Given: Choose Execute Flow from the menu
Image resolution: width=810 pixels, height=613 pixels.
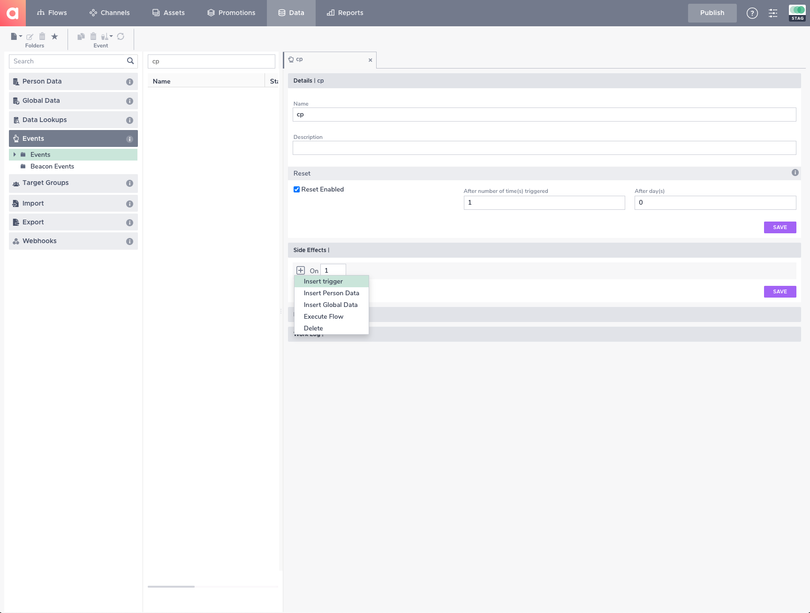Looking at the screenshot, I should tap(332, 316).
